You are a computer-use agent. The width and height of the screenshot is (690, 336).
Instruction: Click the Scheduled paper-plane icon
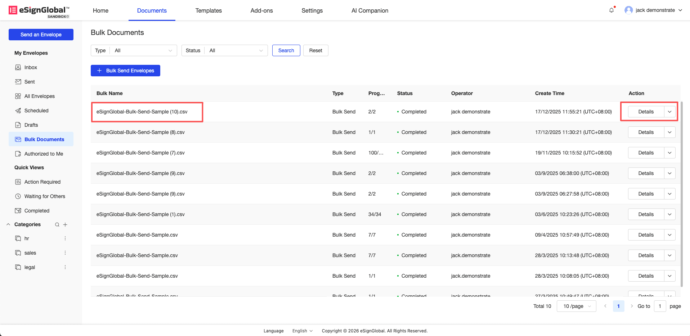pos(18,111)
